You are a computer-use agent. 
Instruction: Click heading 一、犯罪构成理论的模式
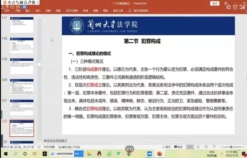tap(90, 53)
